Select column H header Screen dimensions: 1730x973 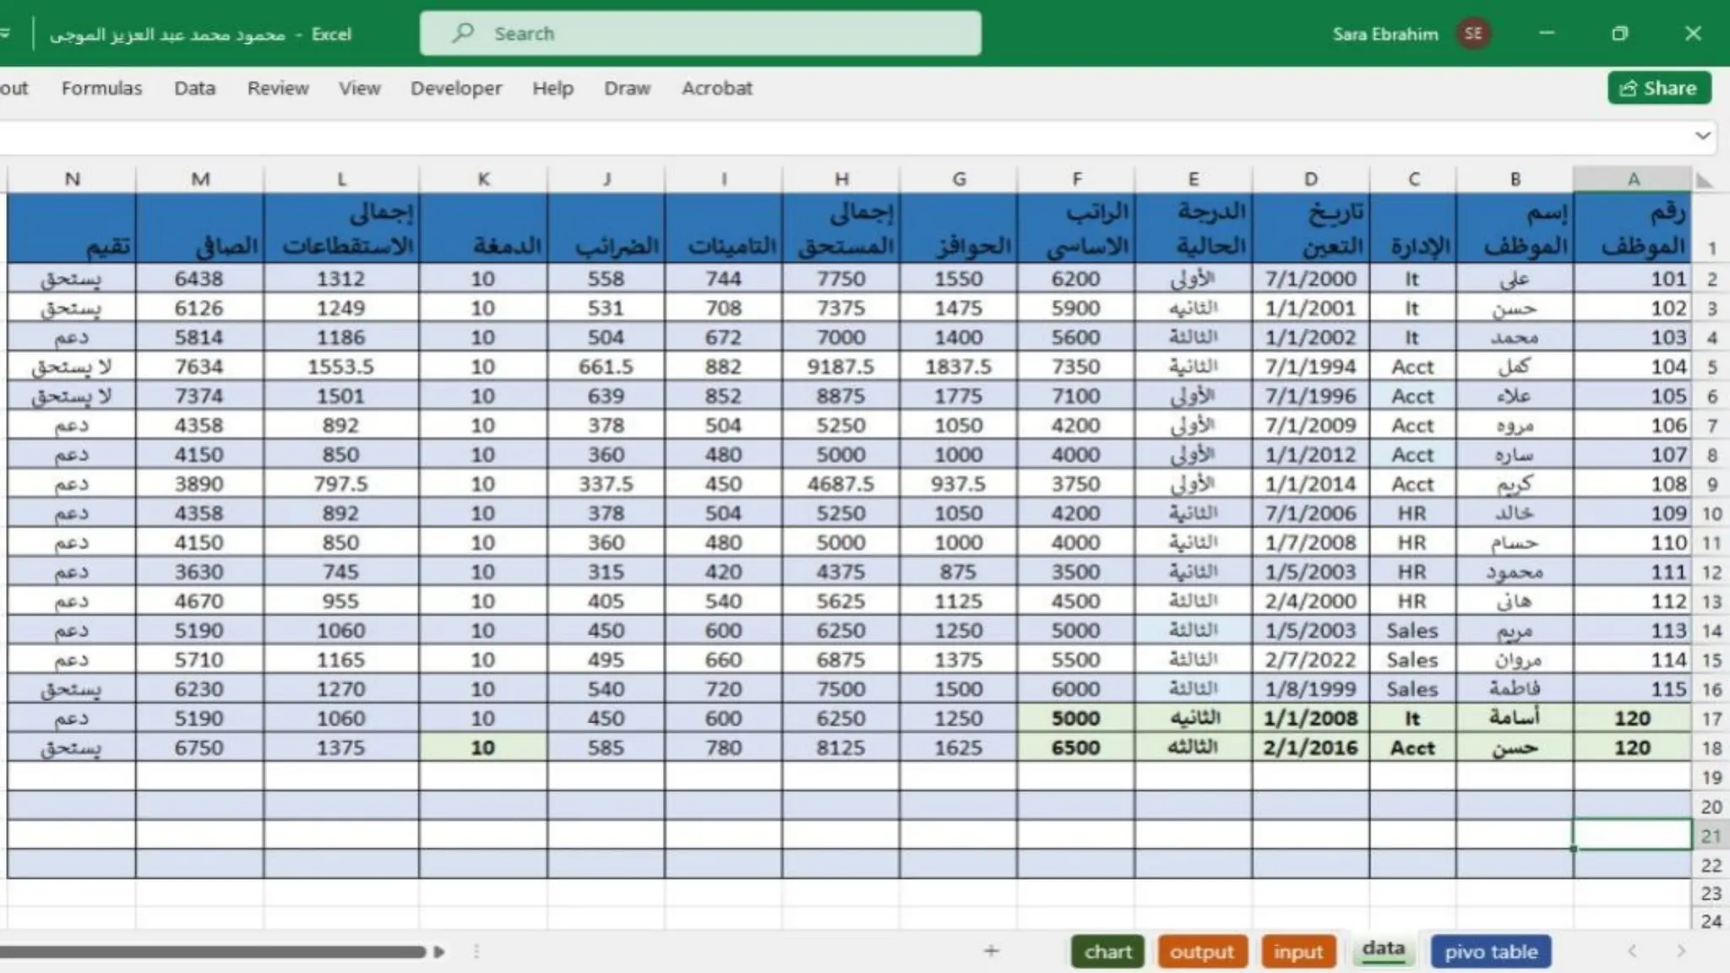pyautogui.click(x=841, y=179)
